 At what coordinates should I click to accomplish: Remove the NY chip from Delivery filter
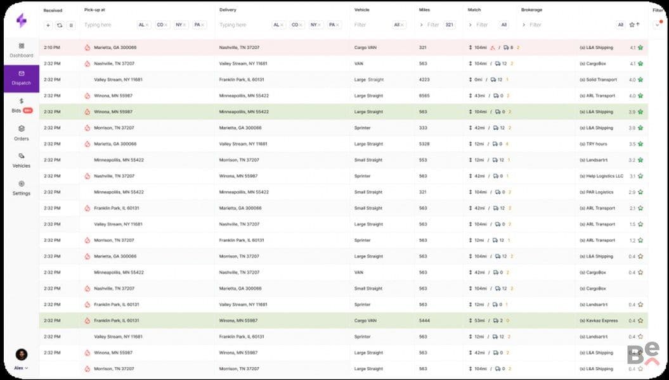click(x=319, y=25)
